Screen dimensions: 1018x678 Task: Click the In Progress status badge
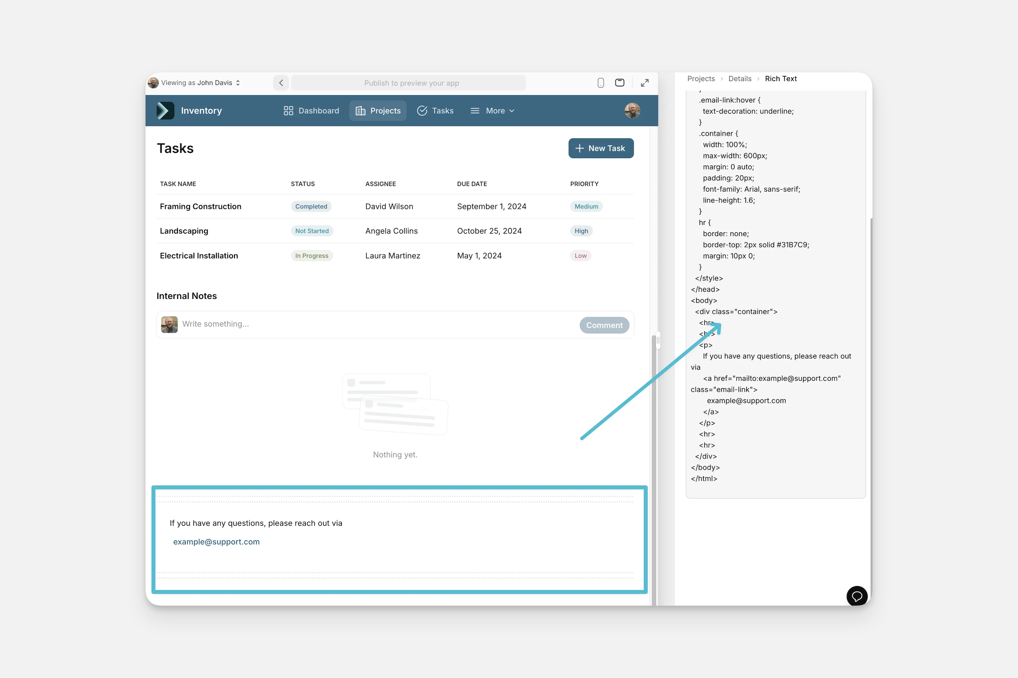(x=312, y=256)
